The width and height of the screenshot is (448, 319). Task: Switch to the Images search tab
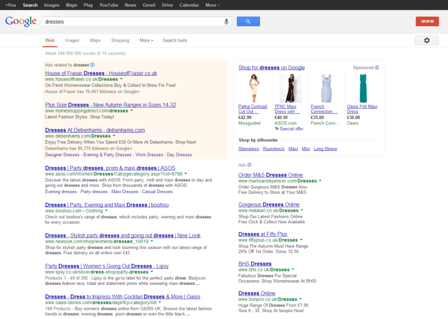point(72,40)
